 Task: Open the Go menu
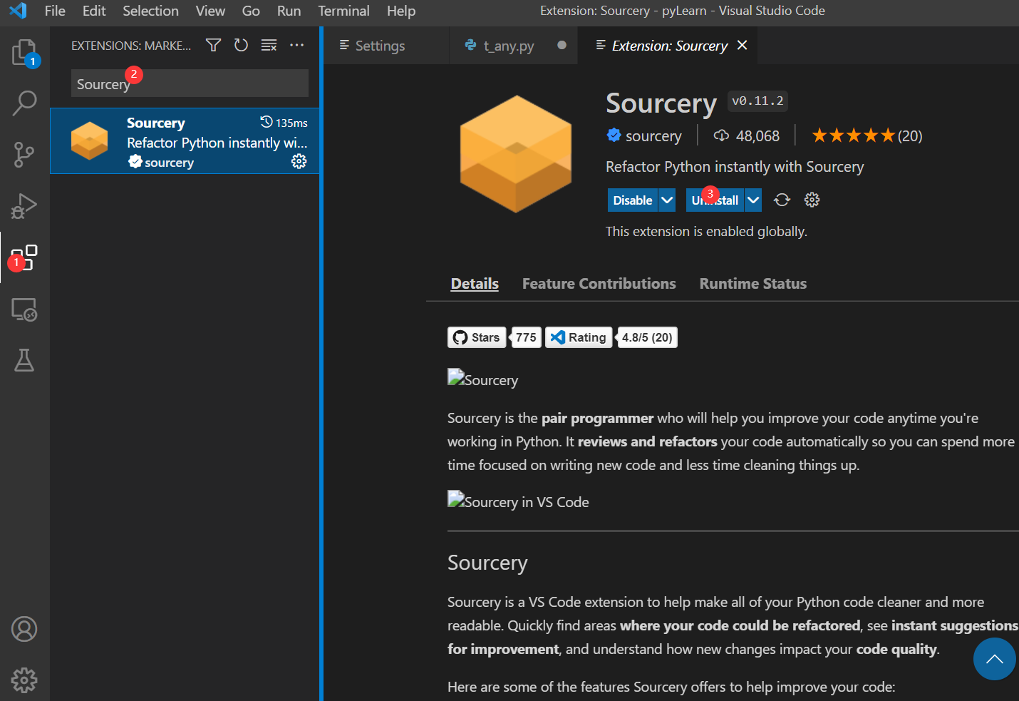(251, 11)
